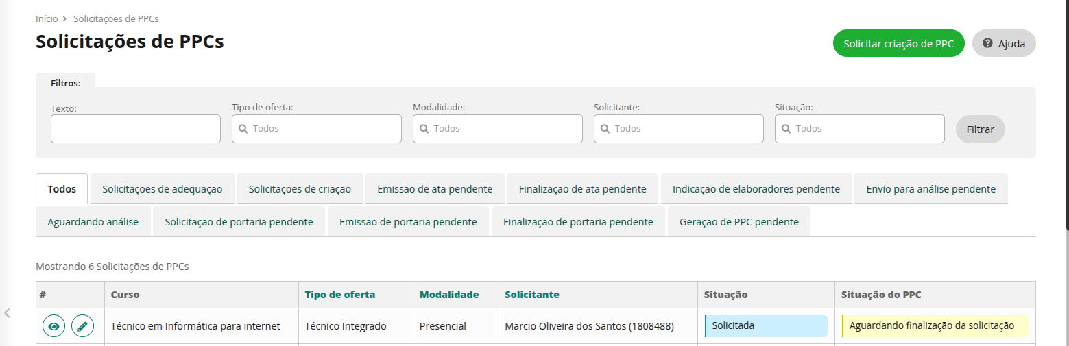Open the Emissão de ata pendente tab
This screenshot has height=346, width=1069.
point(435,189)
